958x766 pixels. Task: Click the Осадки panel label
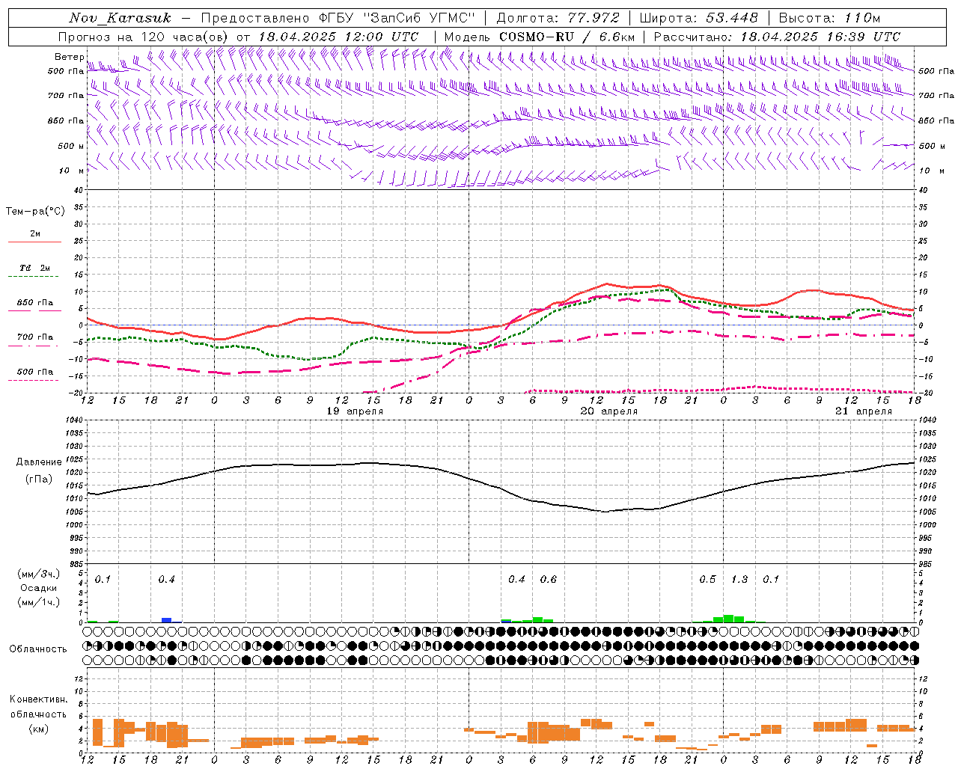(38, 588)
